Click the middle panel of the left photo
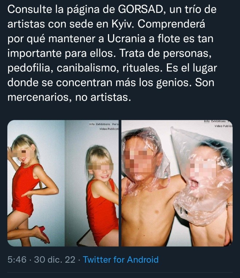The height and width of the screenshot is (278, 240). [x=92, y=183]
